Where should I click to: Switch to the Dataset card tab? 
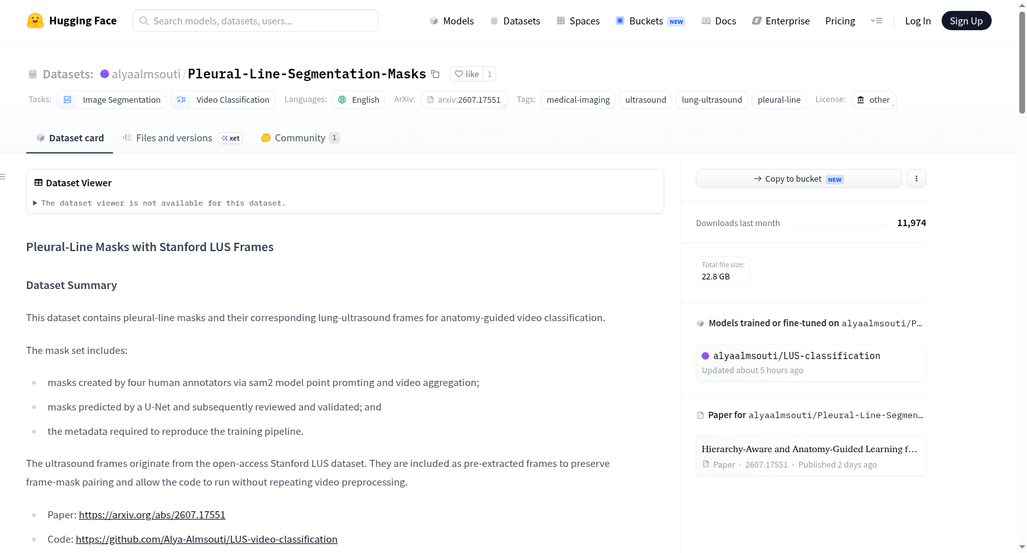[x=70, y=138]
